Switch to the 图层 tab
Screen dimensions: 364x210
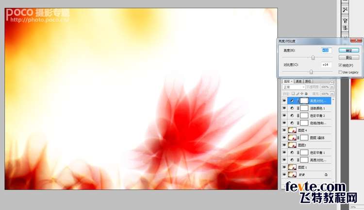[x=287, y=81]
